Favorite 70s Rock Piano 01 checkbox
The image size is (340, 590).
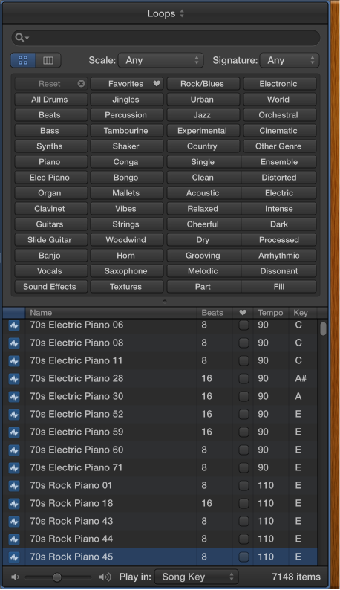point(243,485)
